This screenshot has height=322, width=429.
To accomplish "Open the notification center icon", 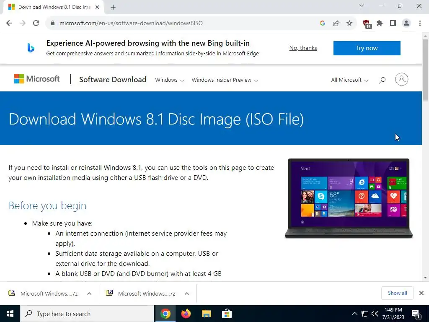I will point(416,314).
